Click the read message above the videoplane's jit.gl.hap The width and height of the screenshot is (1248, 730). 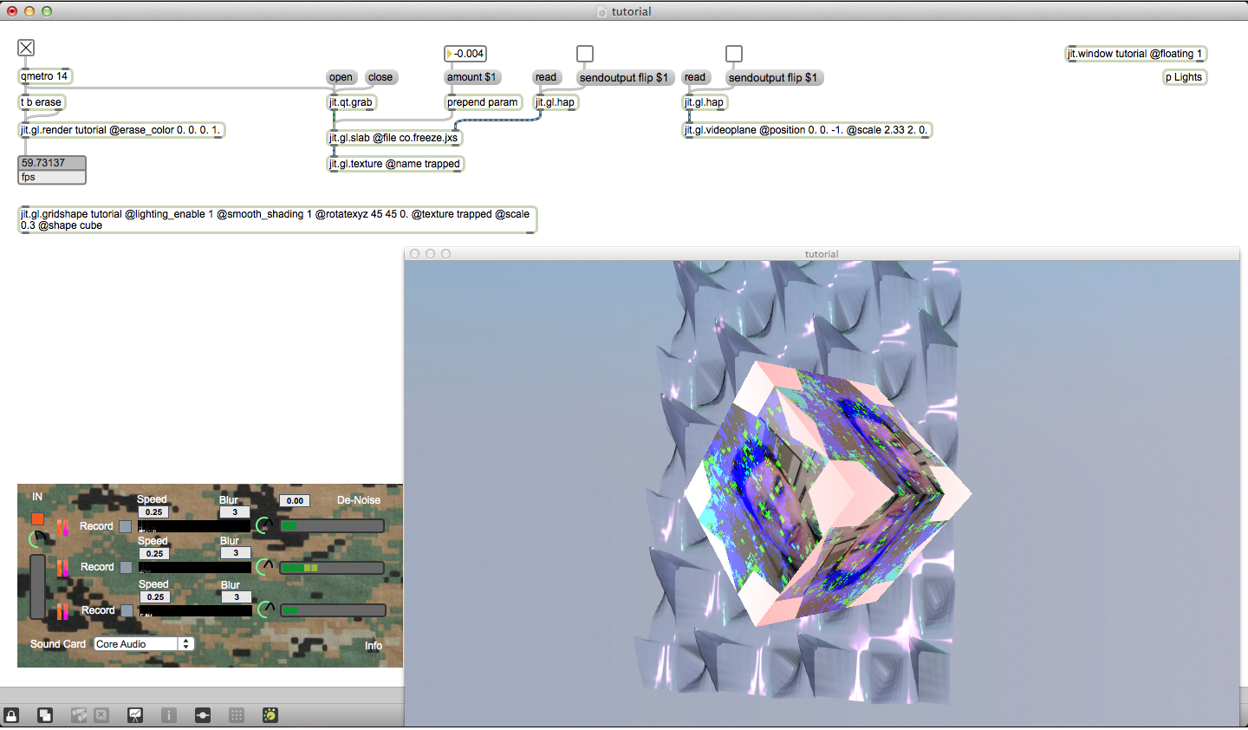695,77
